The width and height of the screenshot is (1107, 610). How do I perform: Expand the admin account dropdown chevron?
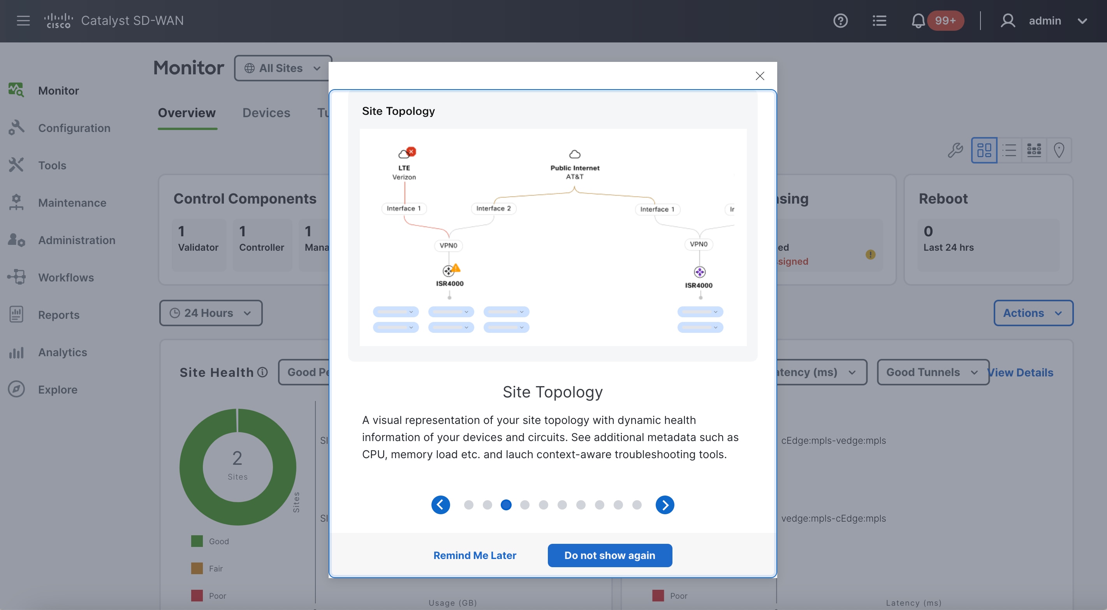coord(1082,21)
